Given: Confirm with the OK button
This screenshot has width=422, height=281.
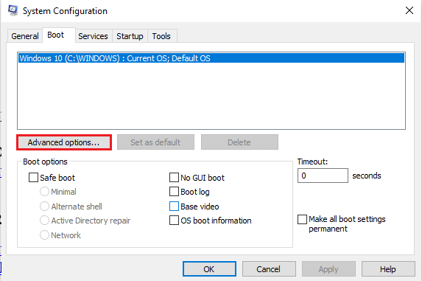Looking at the screenshot, I should [x=209, y=269].
